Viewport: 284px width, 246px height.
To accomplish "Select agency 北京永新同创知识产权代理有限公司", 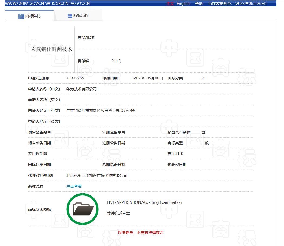I will (x=97, y=175).
